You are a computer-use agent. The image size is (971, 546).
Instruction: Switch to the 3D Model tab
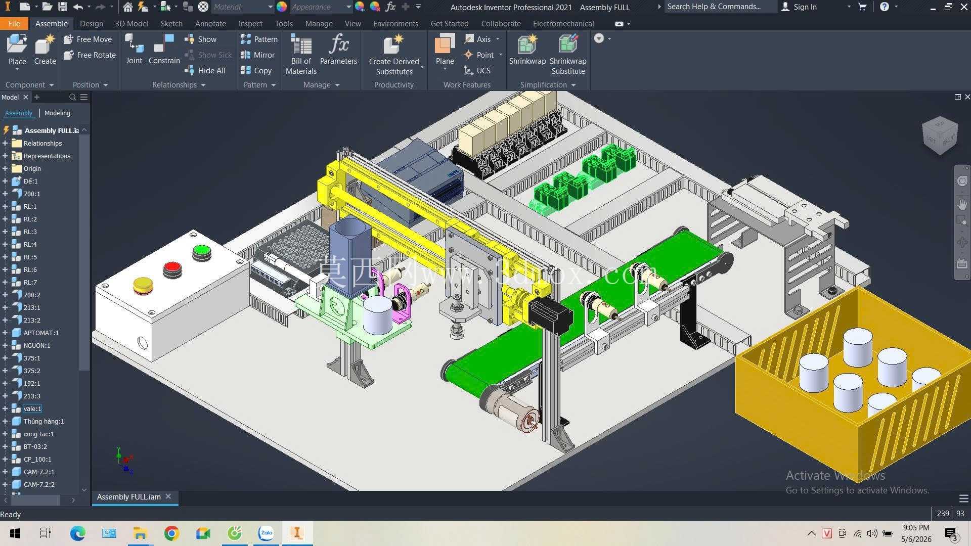click(x=131, y=24)
